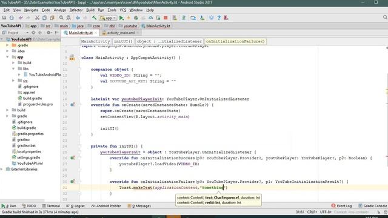Close the MainActivity.kt tab

click(x=96, y=33)
